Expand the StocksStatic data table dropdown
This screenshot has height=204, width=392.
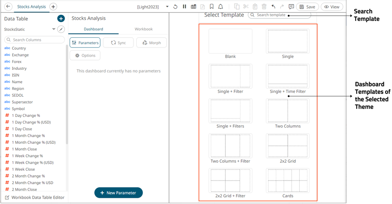tap(54, 29)
